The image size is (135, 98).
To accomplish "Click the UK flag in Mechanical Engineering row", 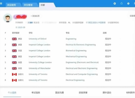I will (14, 56).
